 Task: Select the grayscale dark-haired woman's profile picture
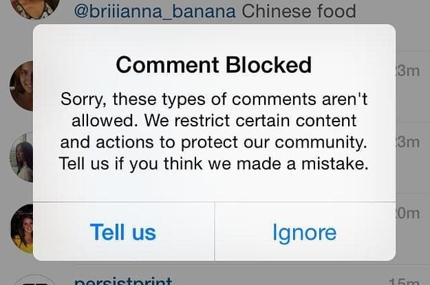click(21, 157)
